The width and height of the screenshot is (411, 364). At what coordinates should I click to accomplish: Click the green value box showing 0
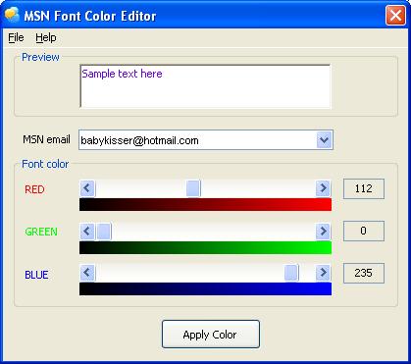coord(364,231)
